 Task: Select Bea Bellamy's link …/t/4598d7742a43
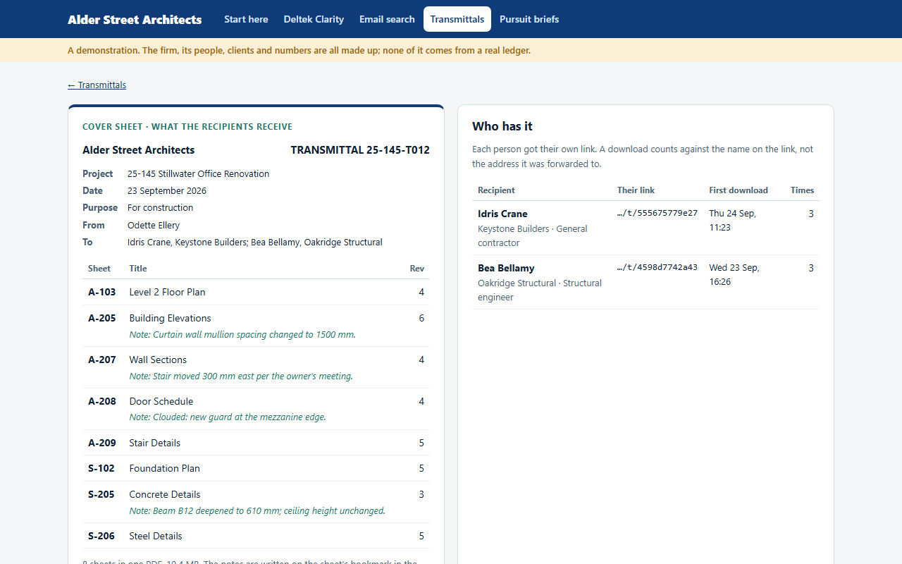click(657, 267)
